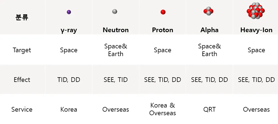Click the Proton column header
Image resolution: width=278 pixels, height=124 pixels.
pyautogui.click(x=163, y=30)
